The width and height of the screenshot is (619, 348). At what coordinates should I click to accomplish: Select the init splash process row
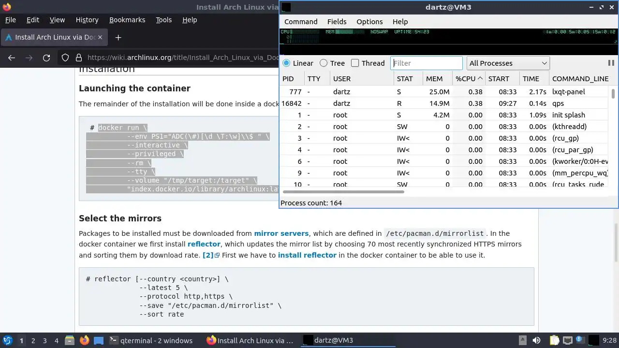(444, 115)
